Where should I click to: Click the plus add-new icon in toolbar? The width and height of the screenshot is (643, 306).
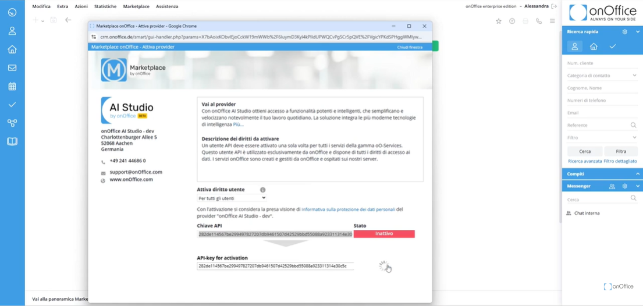pos(35,20)
